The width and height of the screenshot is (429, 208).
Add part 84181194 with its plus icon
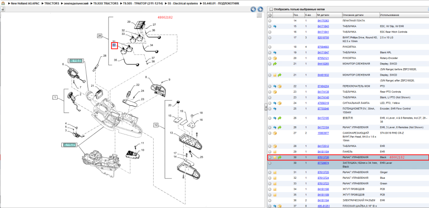(x=270, y=200)
